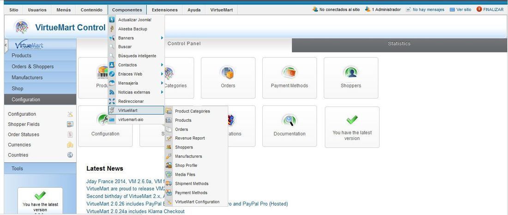Expand the Banners submenu arrow
Image resolution: width=508 pixels, height=215 pixels.
click(x=162, y=38)
